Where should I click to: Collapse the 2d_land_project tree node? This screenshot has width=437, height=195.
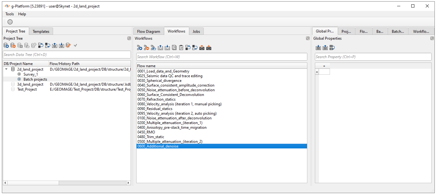click(7, 69)
